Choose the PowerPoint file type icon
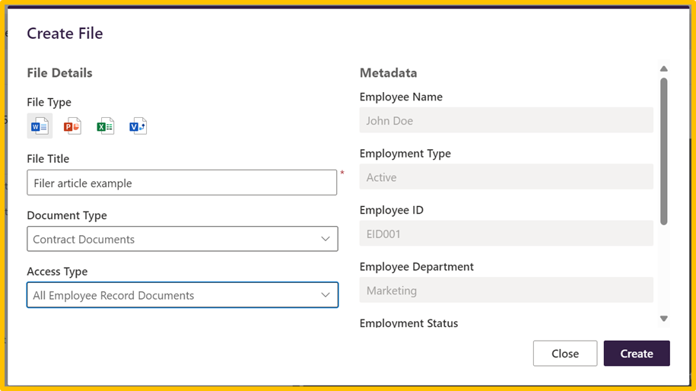The width and height of the screenshot is (696, 391). 72,126
